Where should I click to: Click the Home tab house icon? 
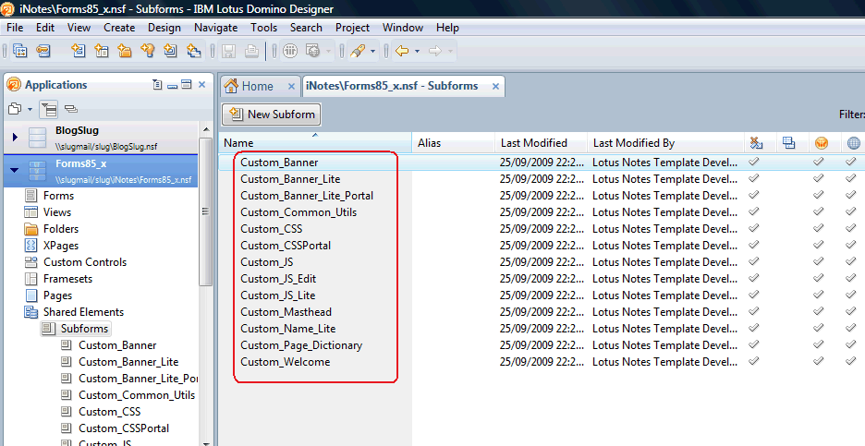tap(232, 86)
